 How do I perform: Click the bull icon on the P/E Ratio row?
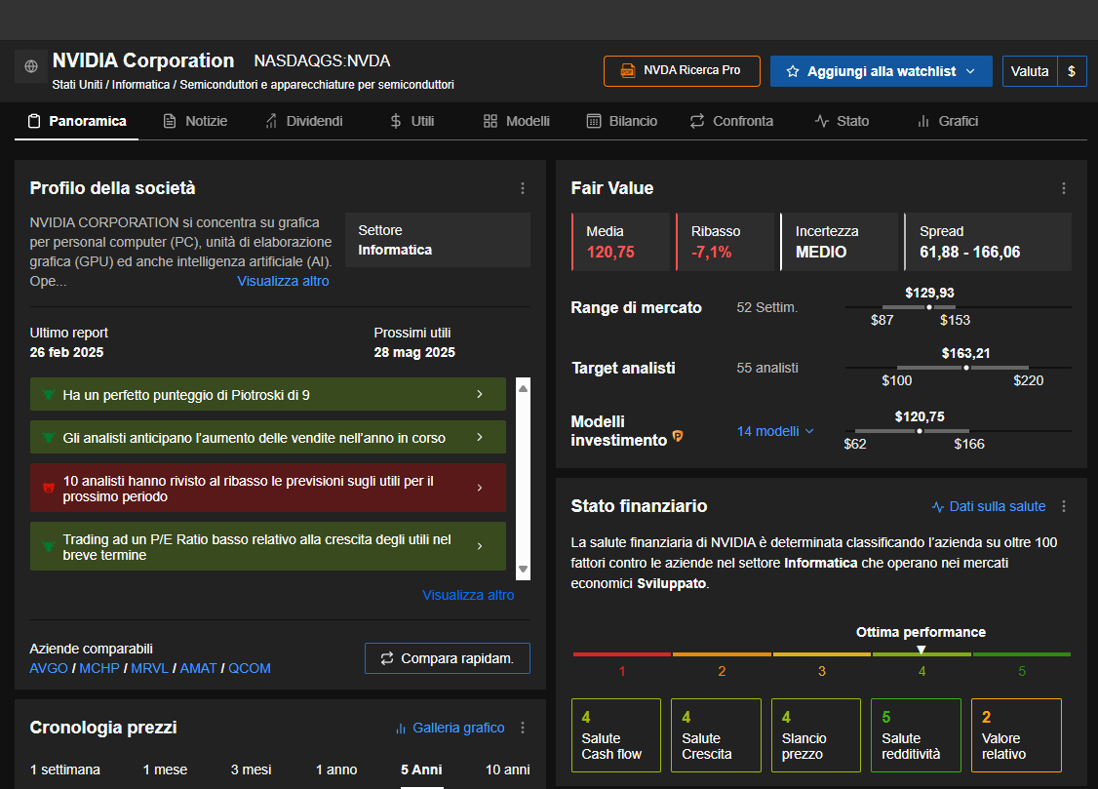(x=49, y=546)
